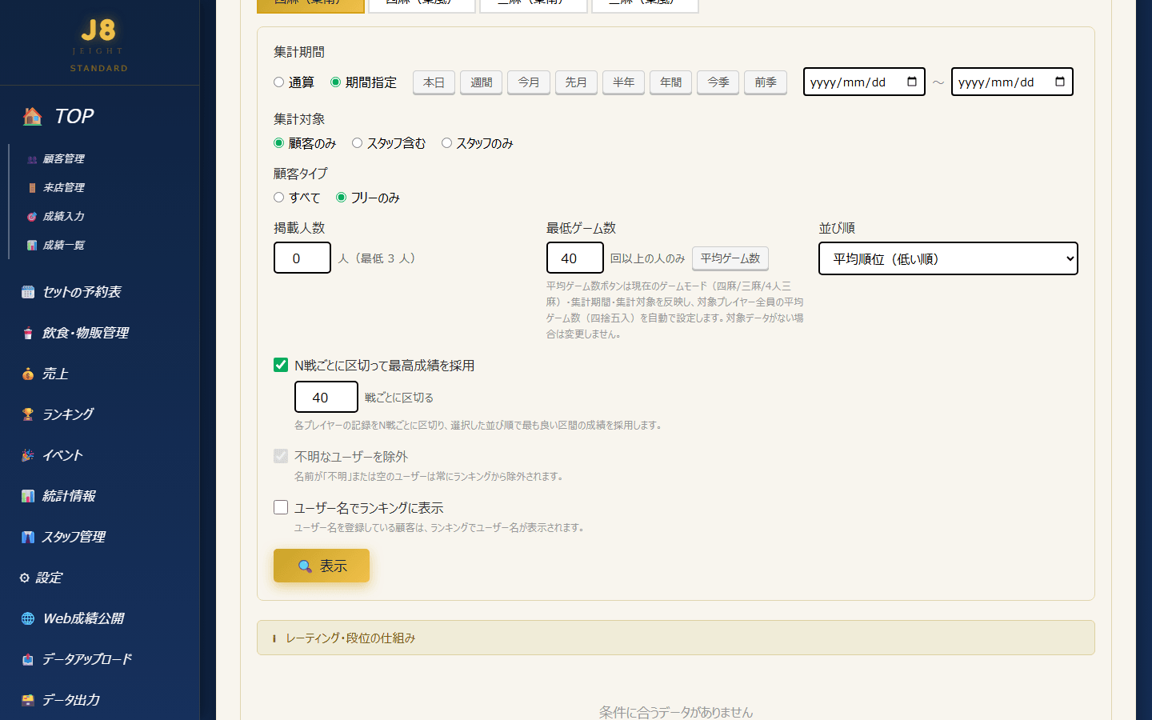Click the イベント party popper icon
The width and height of the screenshot is (1152, 720).
coord(28,455)
